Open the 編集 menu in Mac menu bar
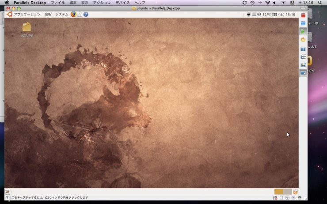 coord(73,3)
